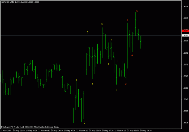Click the yellow wave label 3
Screen dimensions: 189x132
pyautogui.click(x=88, y=32)
